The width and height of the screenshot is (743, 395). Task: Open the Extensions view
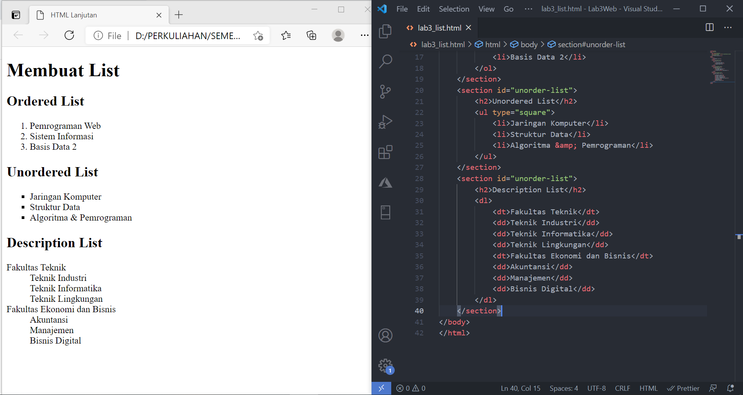click(385, 152)
